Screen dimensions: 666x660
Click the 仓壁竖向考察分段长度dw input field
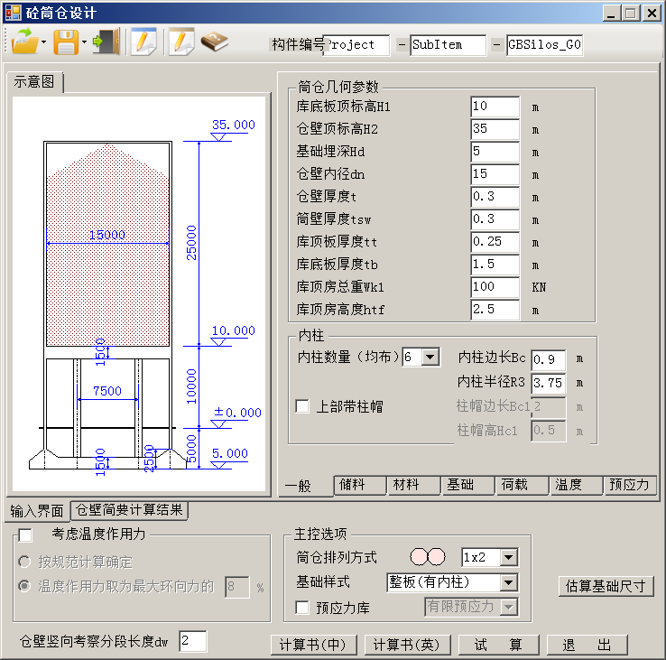tap(193, 641)
